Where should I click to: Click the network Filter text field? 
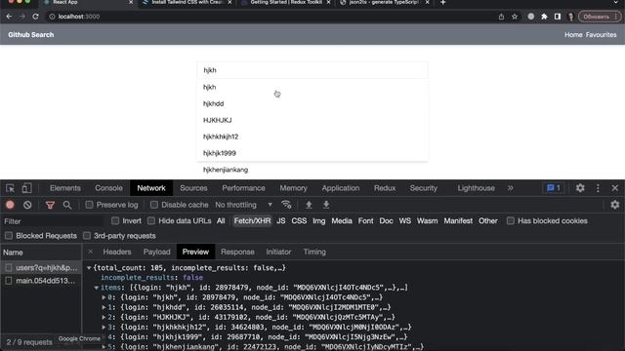click(x=53, y=221)
